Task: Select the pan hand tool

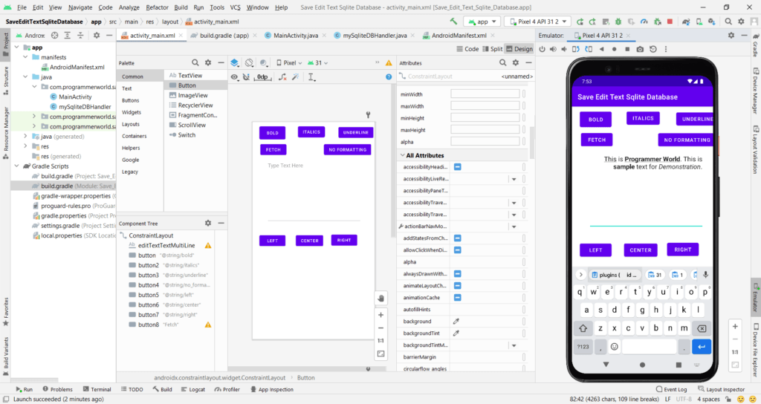Action: [x=381, y=299]
